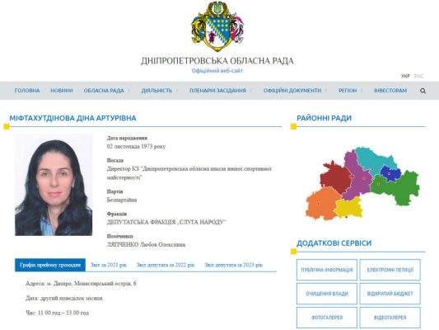Select the red district on the map
This screenshot has height=330, width=439.
click(x=335, y=177)
